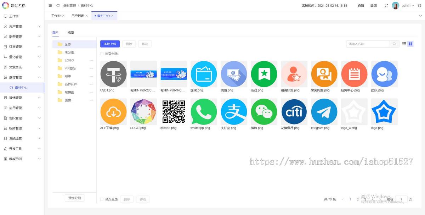The height and width of the screenshot is (215, 425).
Task: Expand 量化管理 in the sidebar
Action: [x=22, y=57]
